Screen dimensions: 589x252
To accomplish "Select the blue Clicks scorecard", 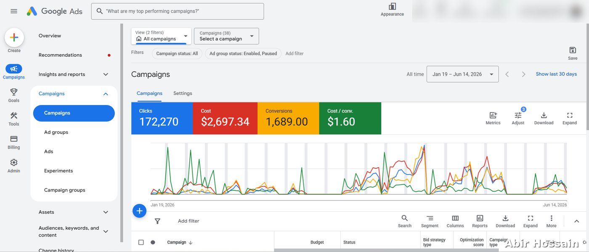I will tap(162, 118).
